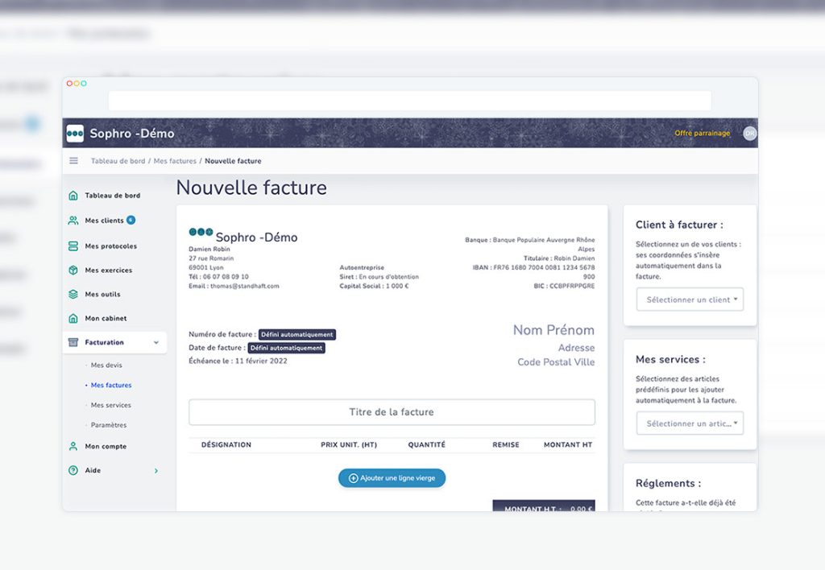
Task: Click the Mes outils layers icon
Action: 73,295
